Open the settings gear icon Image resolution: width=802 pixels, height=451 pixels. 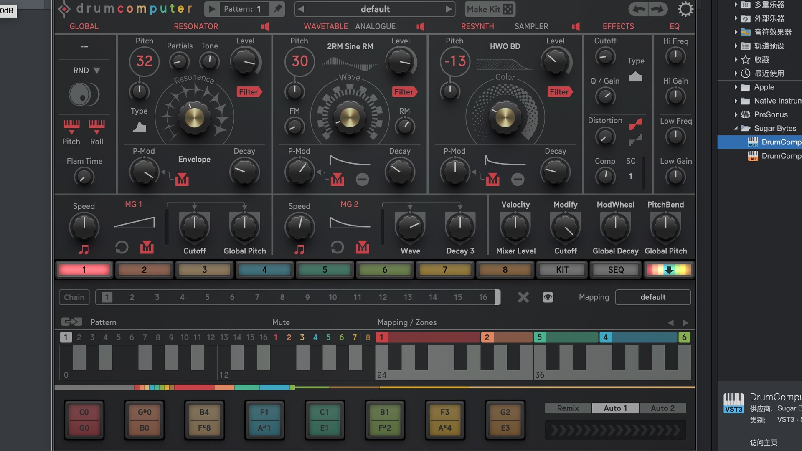(x=685, y=9)
